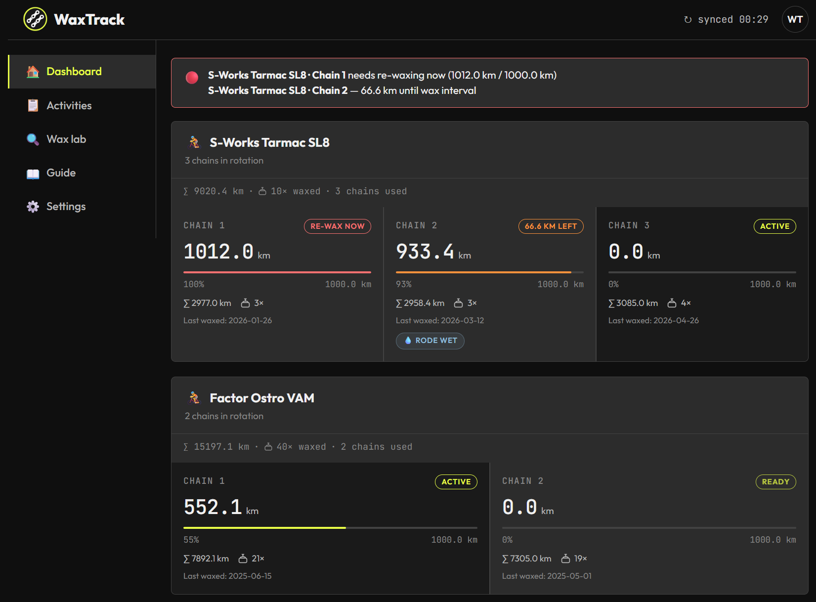Click wax pot icon beside 2958.4 km total
This screenshot has height=602, width=816.
(458, 303)
